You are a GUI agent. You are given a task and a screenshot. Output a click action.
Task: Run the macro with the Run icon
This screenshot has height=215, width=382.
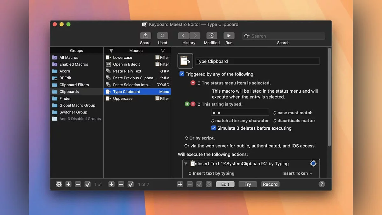[229, 36]
